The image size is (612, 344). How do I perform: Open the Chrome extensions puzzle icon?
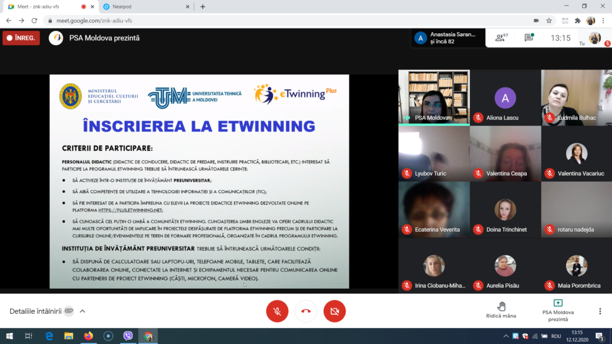pyautogui.click(x=577, y=20)
